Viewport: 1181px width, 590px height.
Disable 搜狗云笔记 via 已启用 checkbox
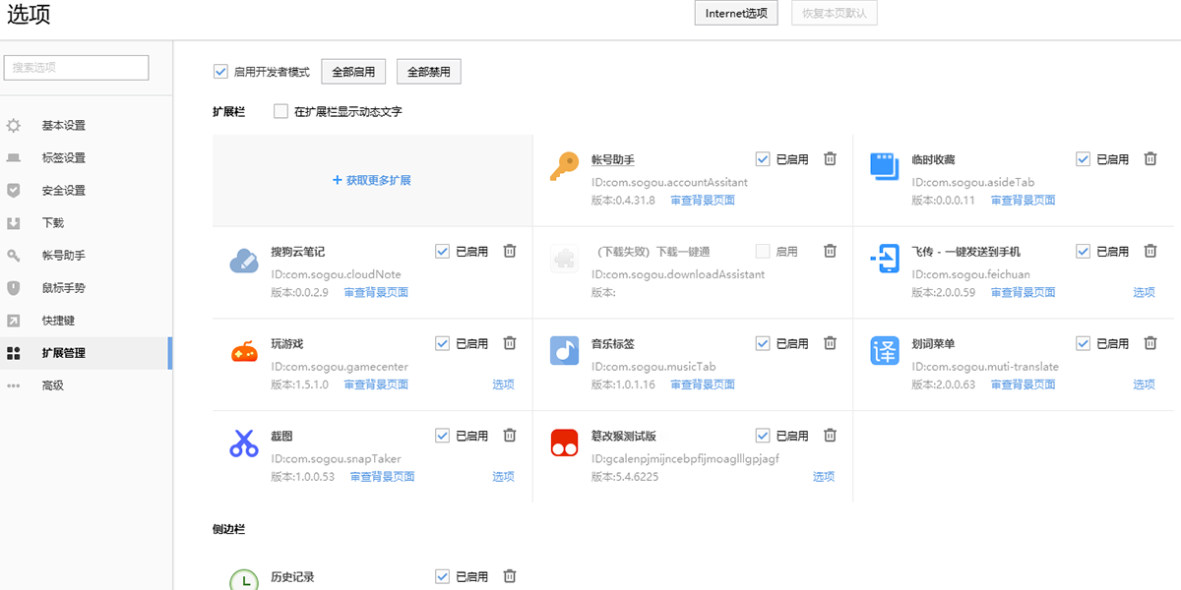442,252
